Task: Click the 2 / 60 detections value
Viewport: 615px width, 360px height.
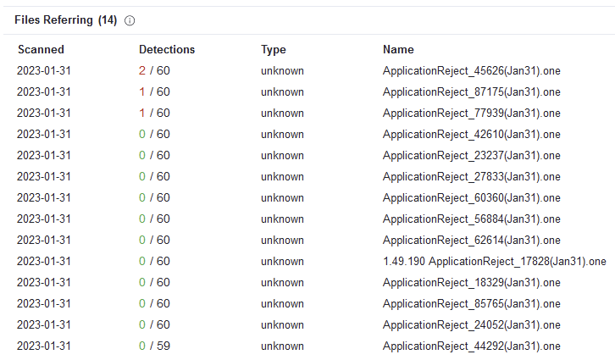Action: [154, 71]
